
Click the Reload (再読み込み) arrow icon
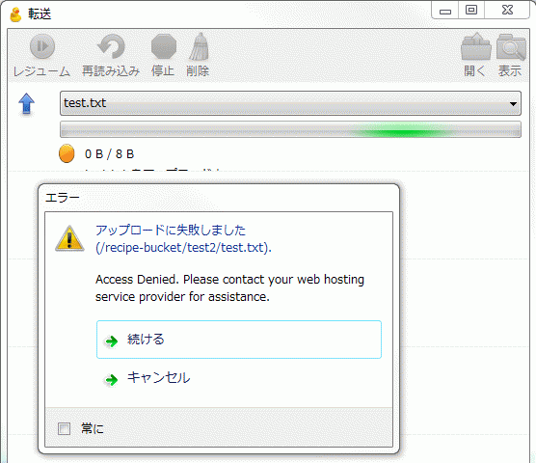[x=111, y=46]
